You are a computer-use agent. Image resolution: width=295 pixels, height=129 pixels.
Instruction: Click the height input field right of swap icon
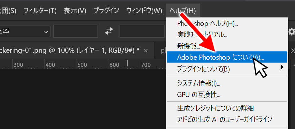[142, 31]
